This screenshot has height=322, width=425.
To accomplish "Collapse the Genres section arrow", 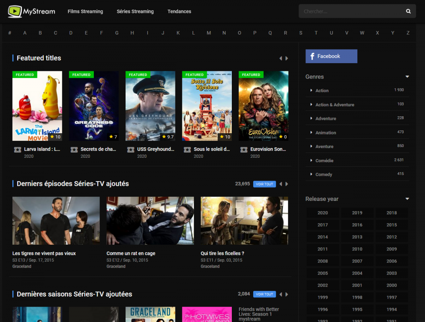I will click(407, 77).
